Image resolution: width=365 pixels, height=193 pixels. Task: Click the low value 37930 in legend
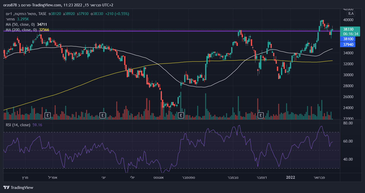pyautogui.click(x=83, y=14)
